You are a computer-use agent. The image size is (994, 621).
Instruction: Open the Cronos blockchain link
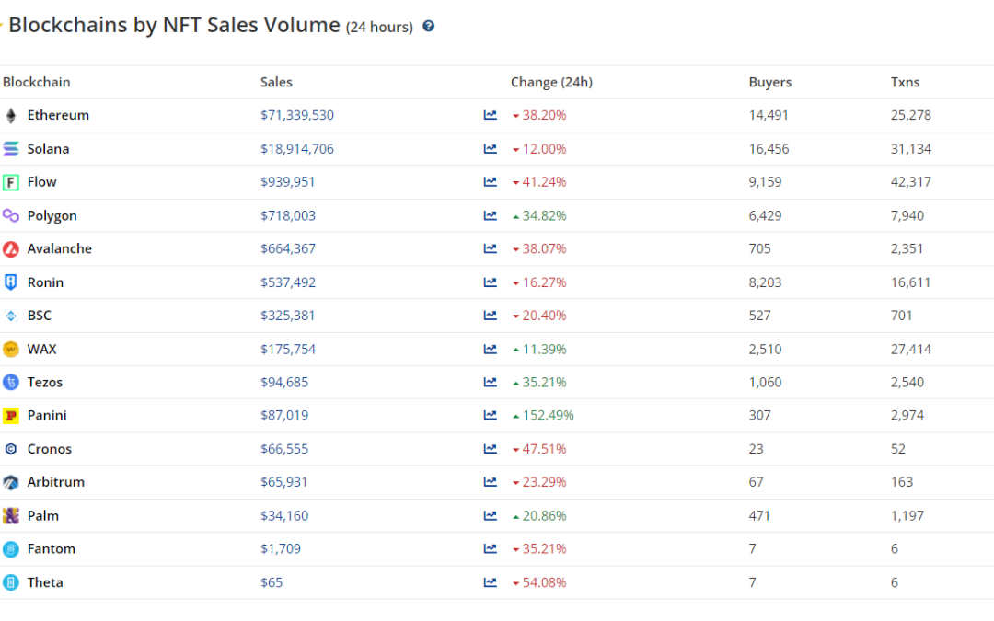click(x=50, y=449)
